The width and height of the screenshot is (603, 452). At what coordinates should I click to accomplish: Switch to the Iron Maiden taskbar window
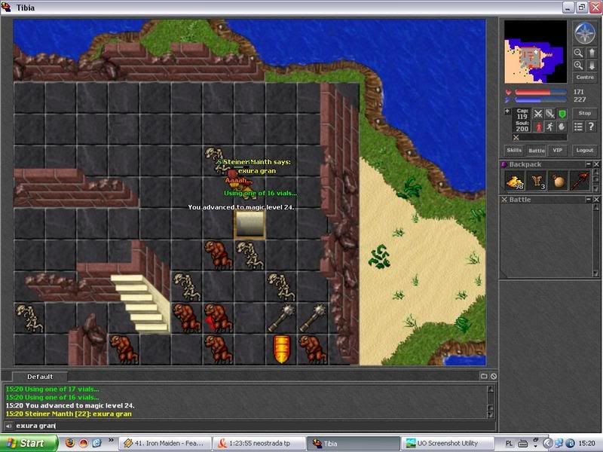(165, 444)
